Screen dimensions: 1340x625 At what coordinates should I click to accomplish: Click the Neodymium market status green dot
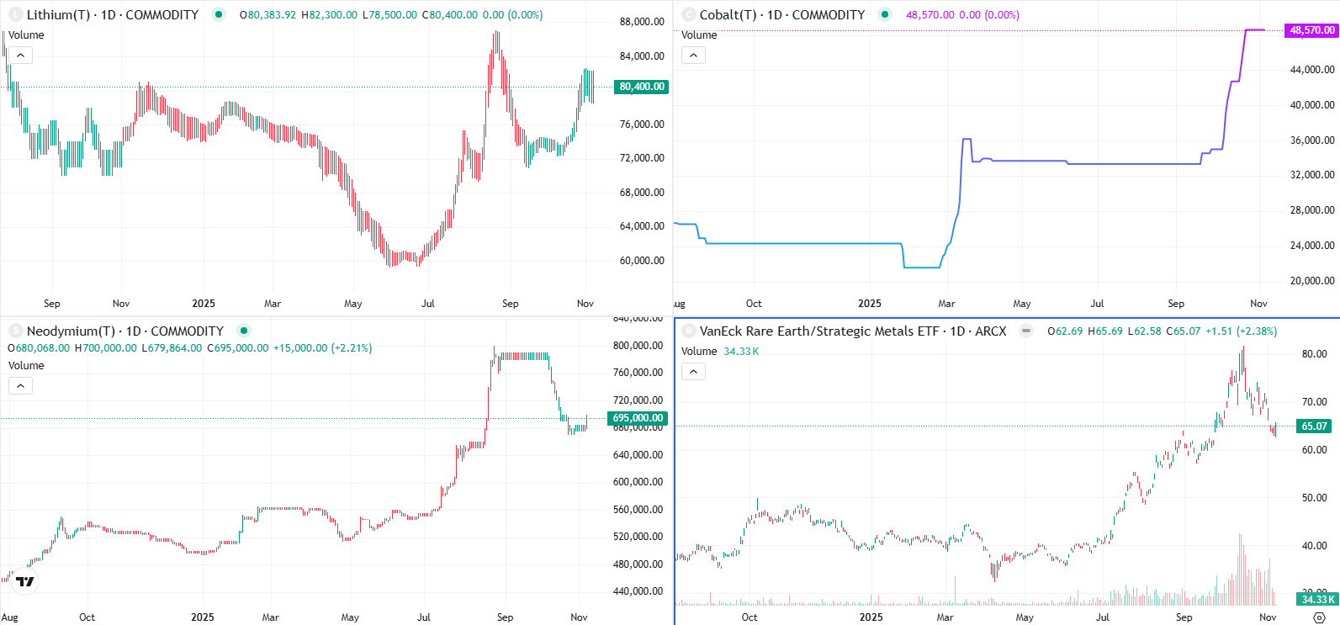tap(244, 331)
